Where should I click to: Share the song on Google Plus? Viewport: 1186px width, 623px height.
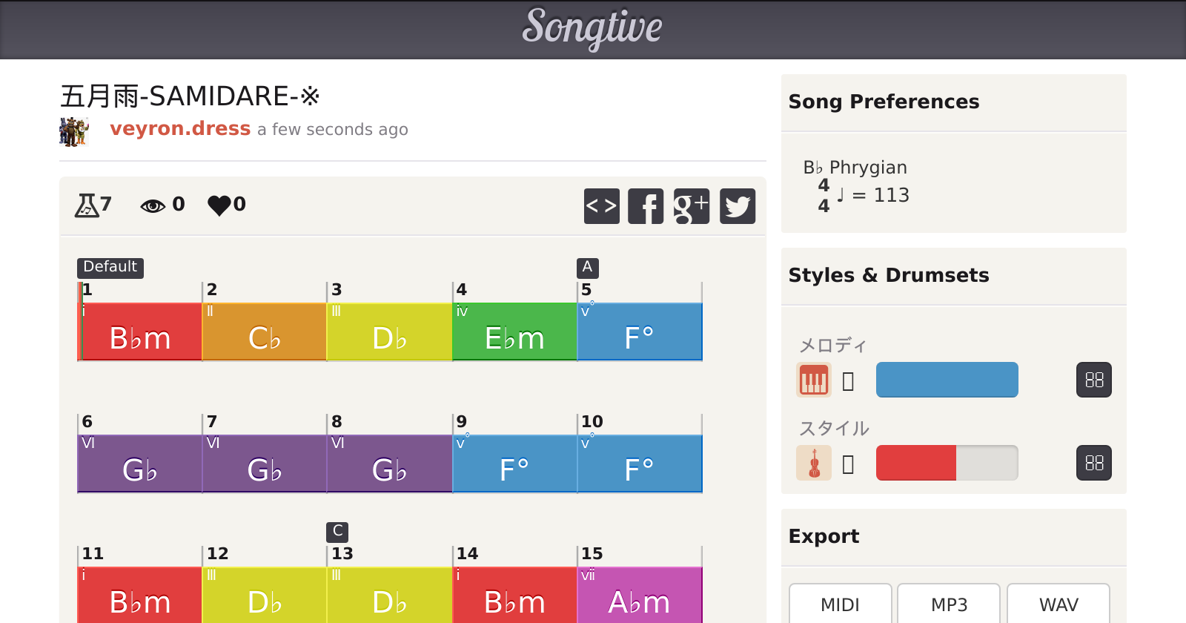pyautogui.click(x=692, y=206)
